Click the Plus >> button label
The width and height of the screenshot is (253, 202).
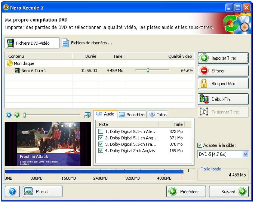pyautogui.click(x=42, y=191)
